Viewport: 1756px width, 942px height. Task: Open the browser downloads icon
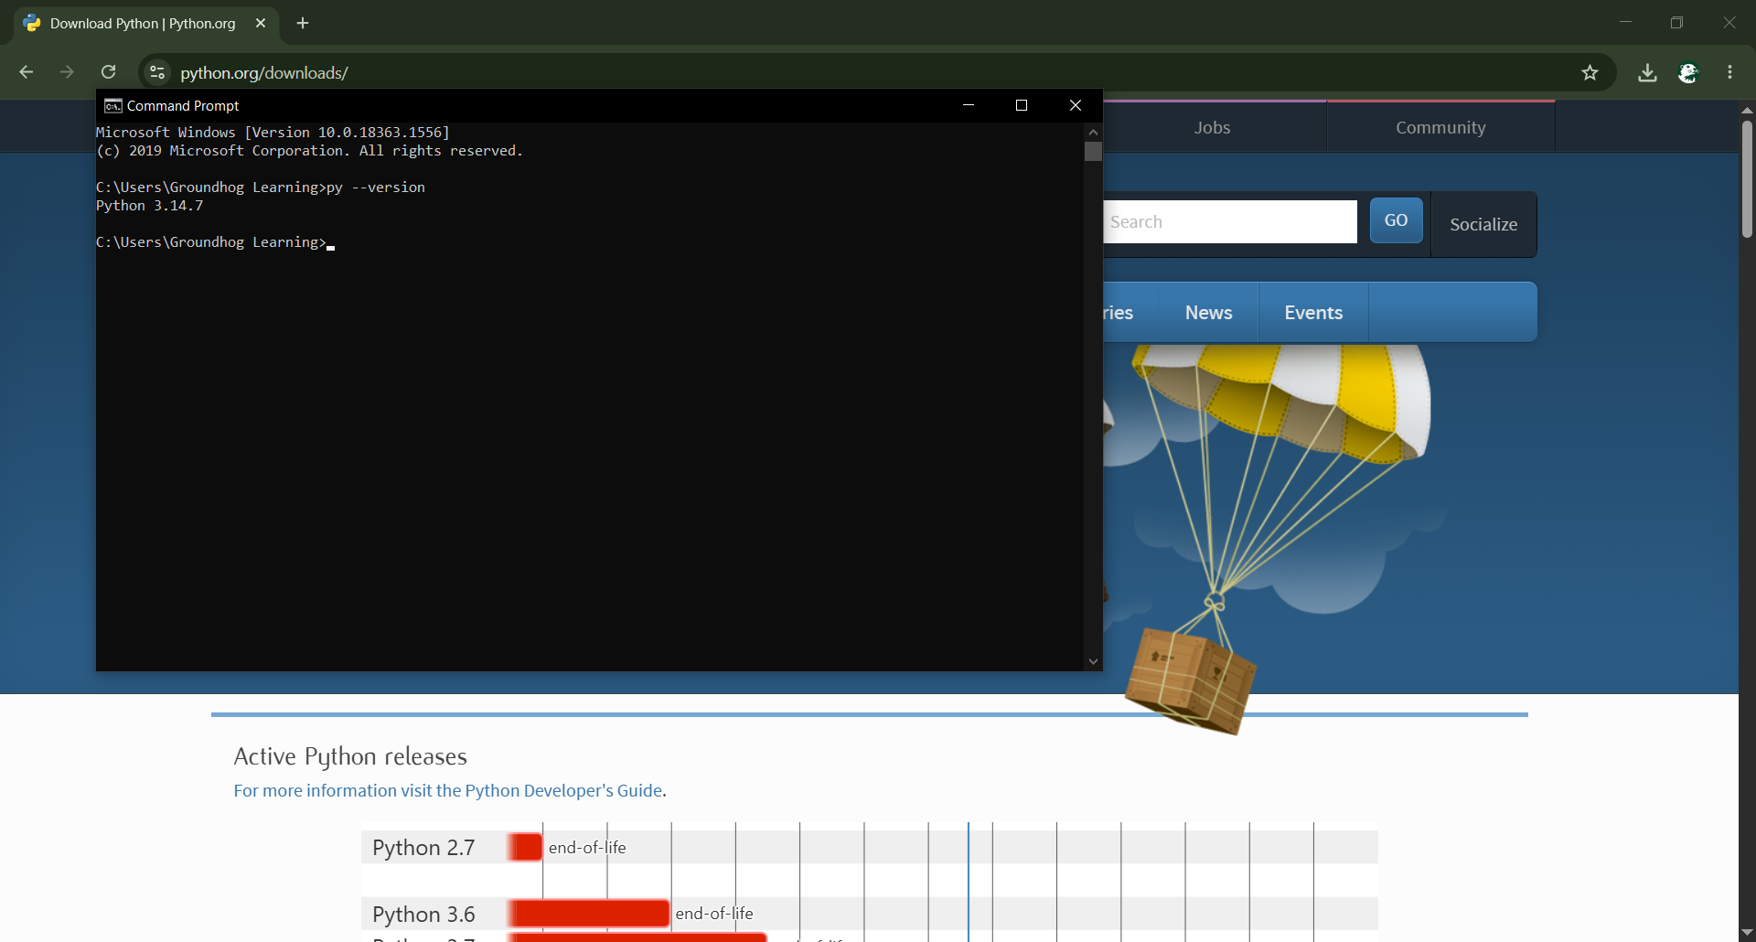coord(1647,72)
